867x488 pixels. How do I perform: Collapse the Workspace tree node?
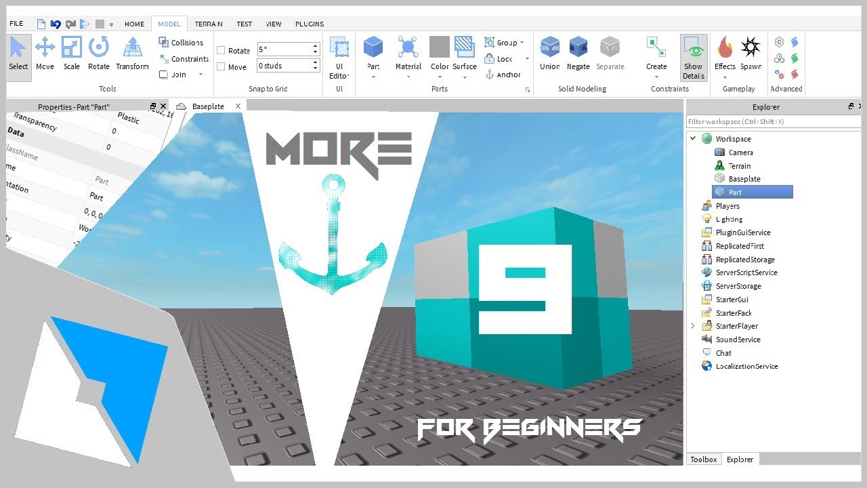tap(693, 138)
